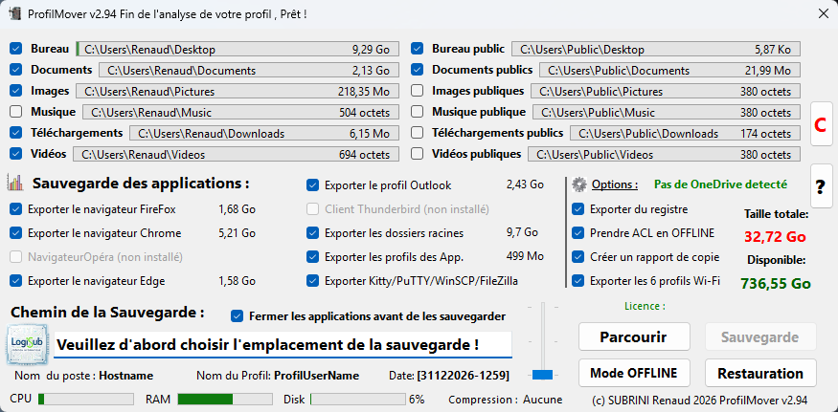
Task: Click the Mode OFFLINE button
Action: click(634, 373)
